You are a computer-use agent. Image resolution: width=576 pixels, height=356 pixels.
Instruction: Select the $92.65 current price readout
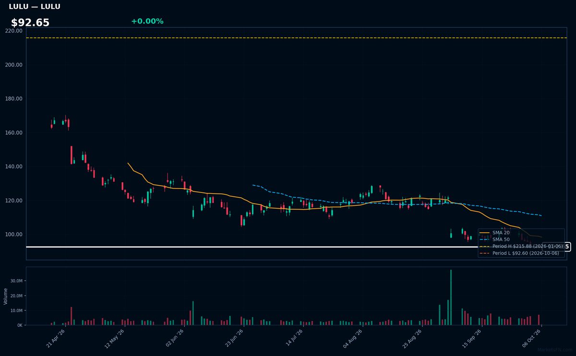(x=30, y=23)
